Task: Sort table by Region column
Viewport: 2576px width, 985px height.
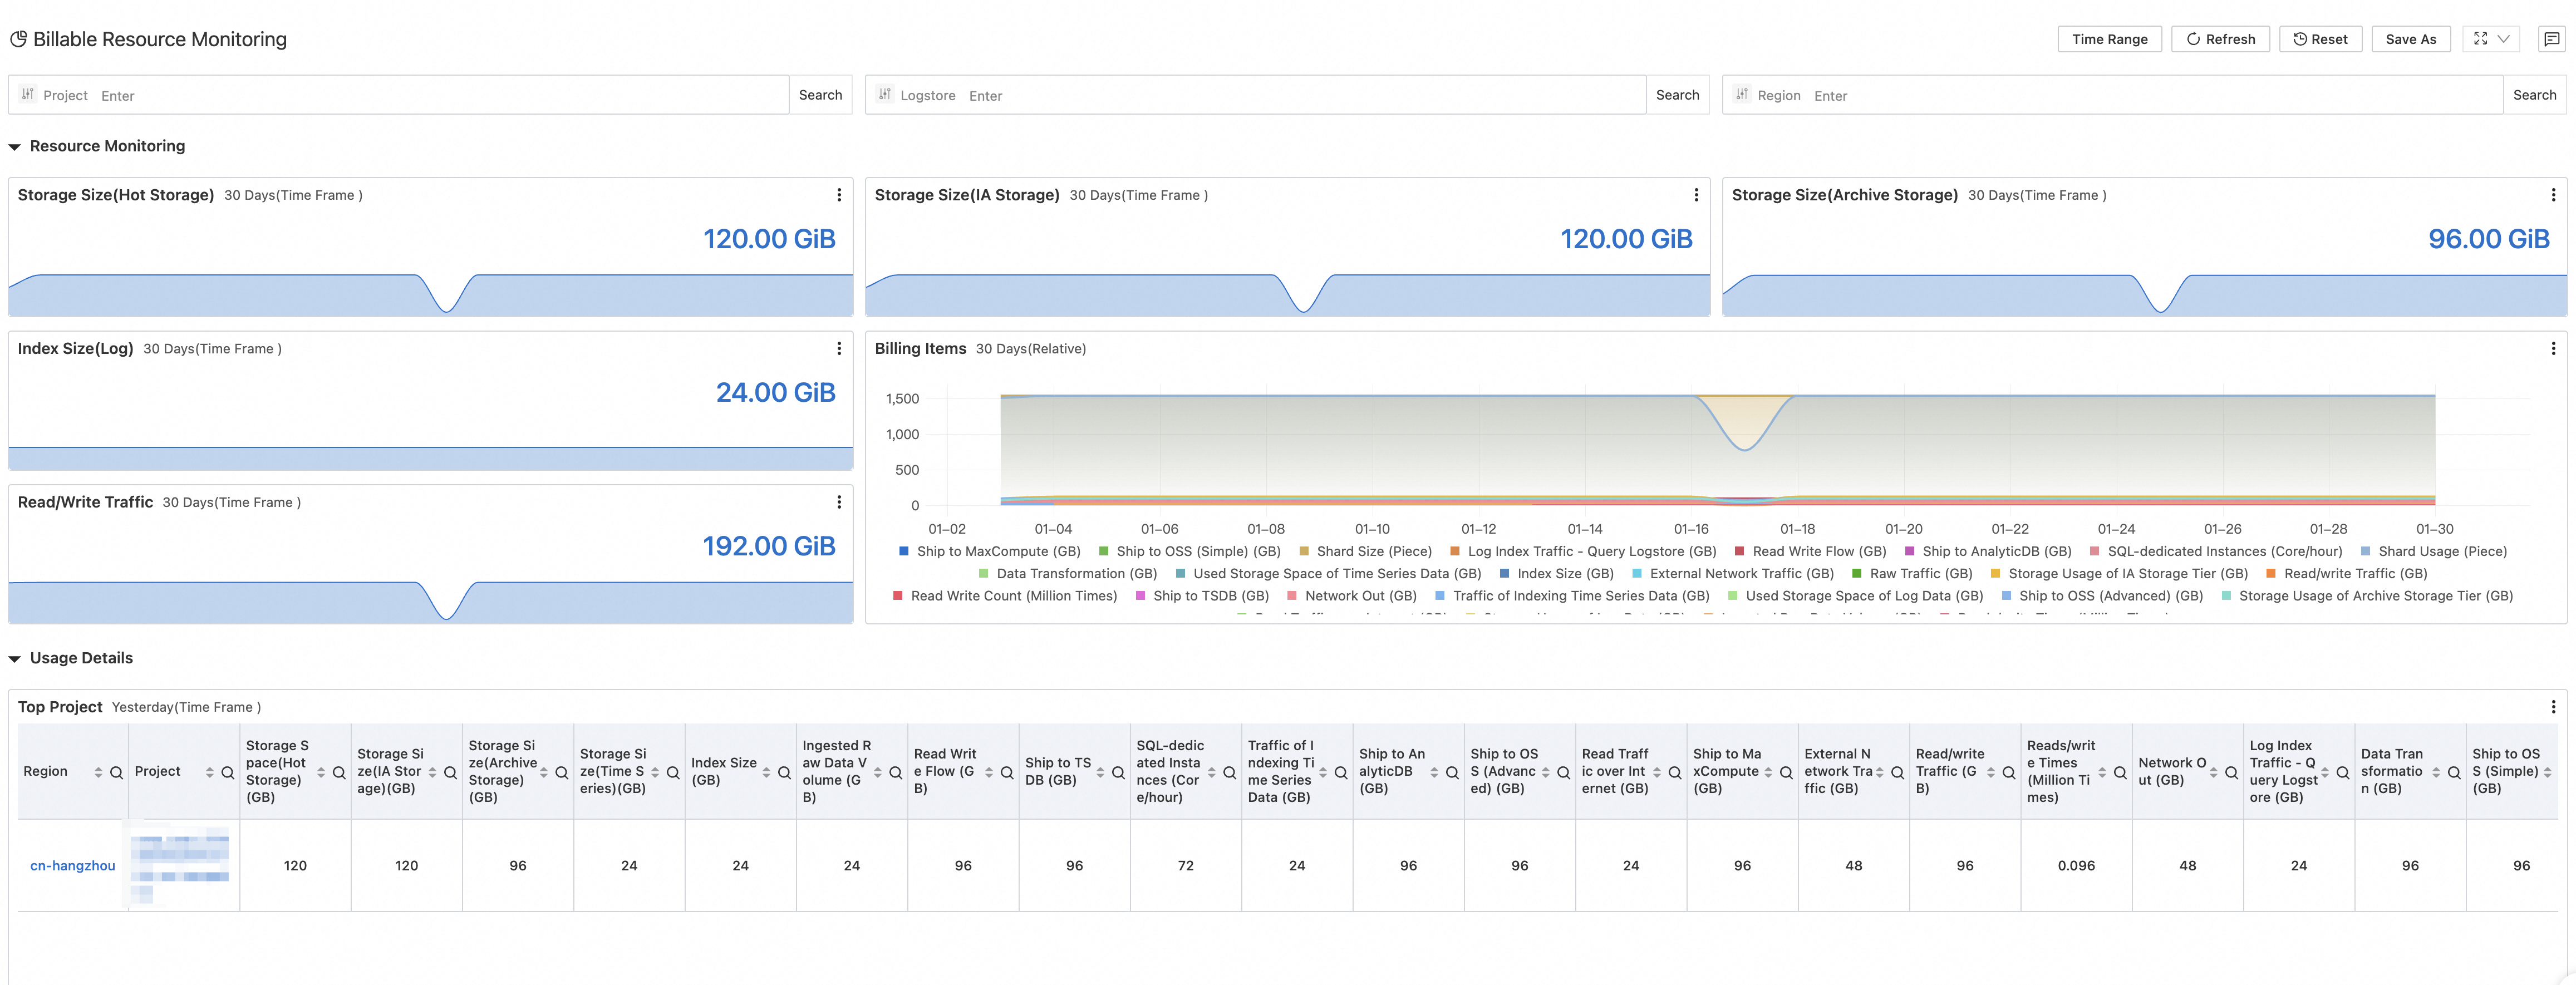Action: 98,773
